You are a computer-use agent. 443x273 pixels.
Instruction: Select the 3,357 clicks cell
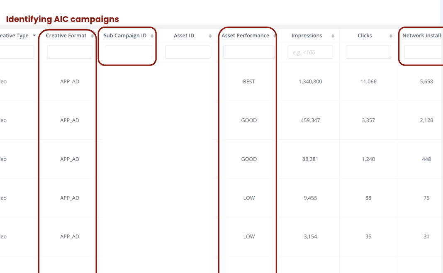tap(368, 120)
